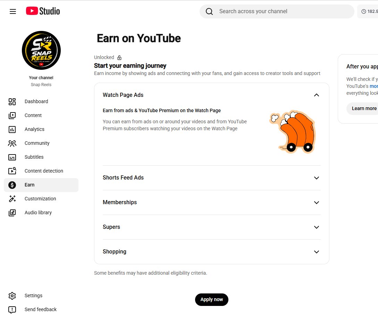Click the Customization magic wand icon
The height and width of the screenshot is (316, 378).
click(12, 199)
